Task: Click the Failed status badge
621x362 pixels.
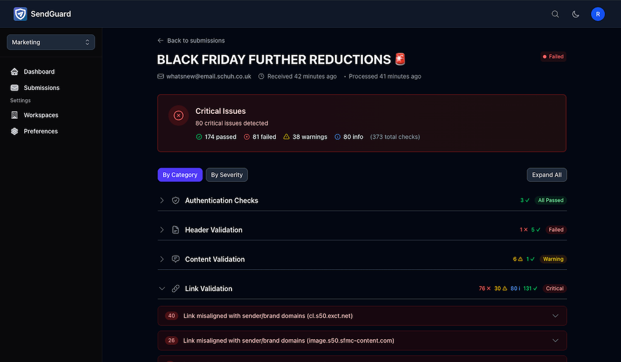Action: coord(553,56)
